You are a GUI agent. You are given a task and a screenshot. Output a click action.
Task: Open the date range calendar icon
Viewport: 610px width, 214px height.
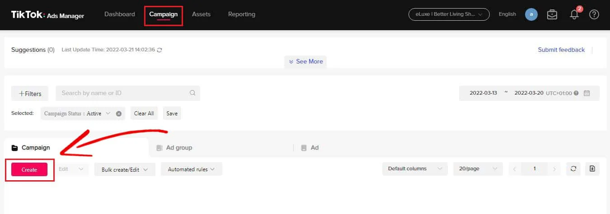(587, 93)
